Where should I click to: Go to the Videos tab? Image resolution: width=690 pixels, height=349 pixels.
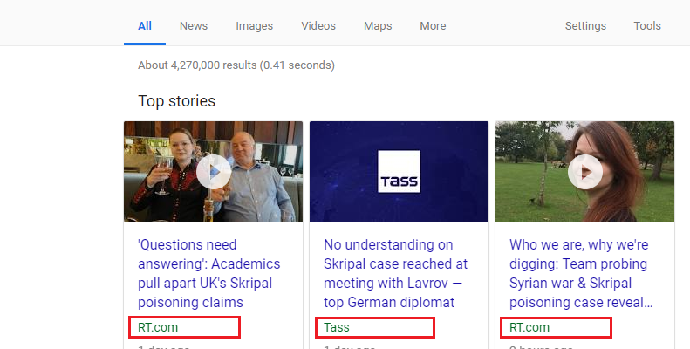click(x=318, y=26)
